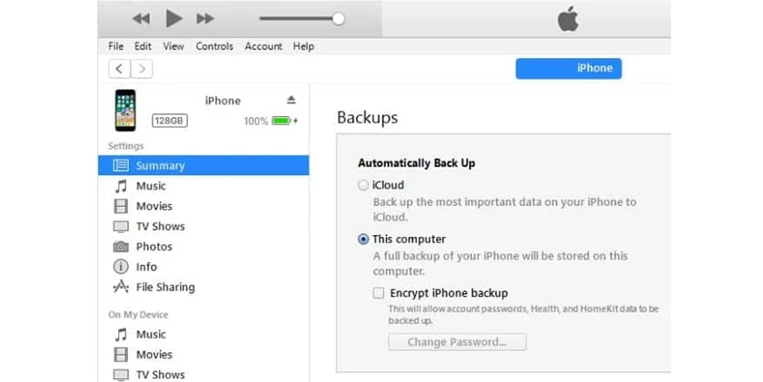
Task: Open the Info settings section
Action: point(146,267)
